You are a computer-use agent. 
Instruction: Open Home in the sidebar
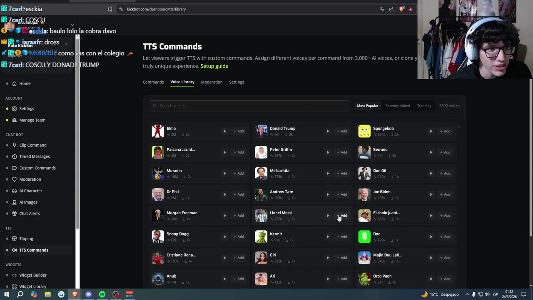tap(25, 83)
